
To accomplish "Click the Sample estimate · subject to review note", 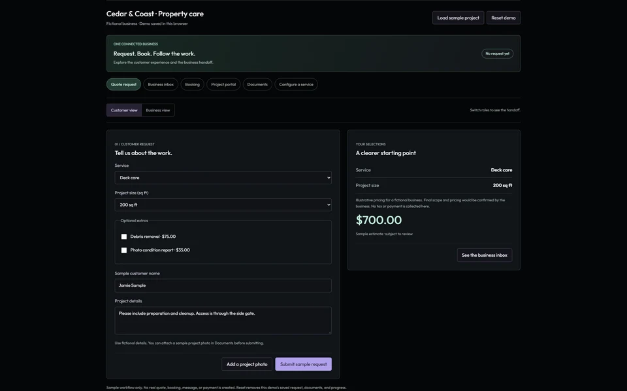I will click(384, 234).
